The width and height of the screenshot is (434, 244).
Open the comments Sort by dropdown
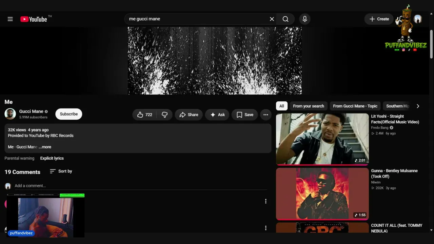pos(61,171)
